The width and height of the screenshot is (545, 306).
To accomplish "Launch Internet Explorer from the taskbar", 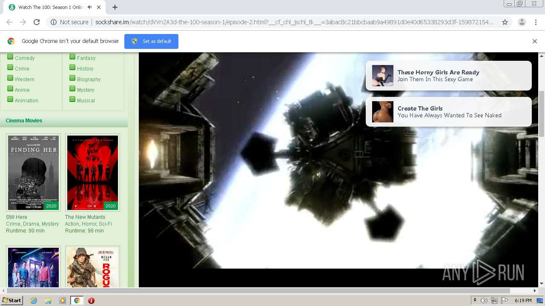I will [x=34, y=300].
